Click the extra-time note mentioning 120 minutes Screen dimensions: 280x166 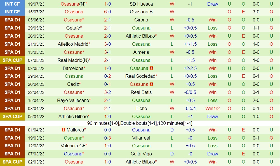pos(140,123)
